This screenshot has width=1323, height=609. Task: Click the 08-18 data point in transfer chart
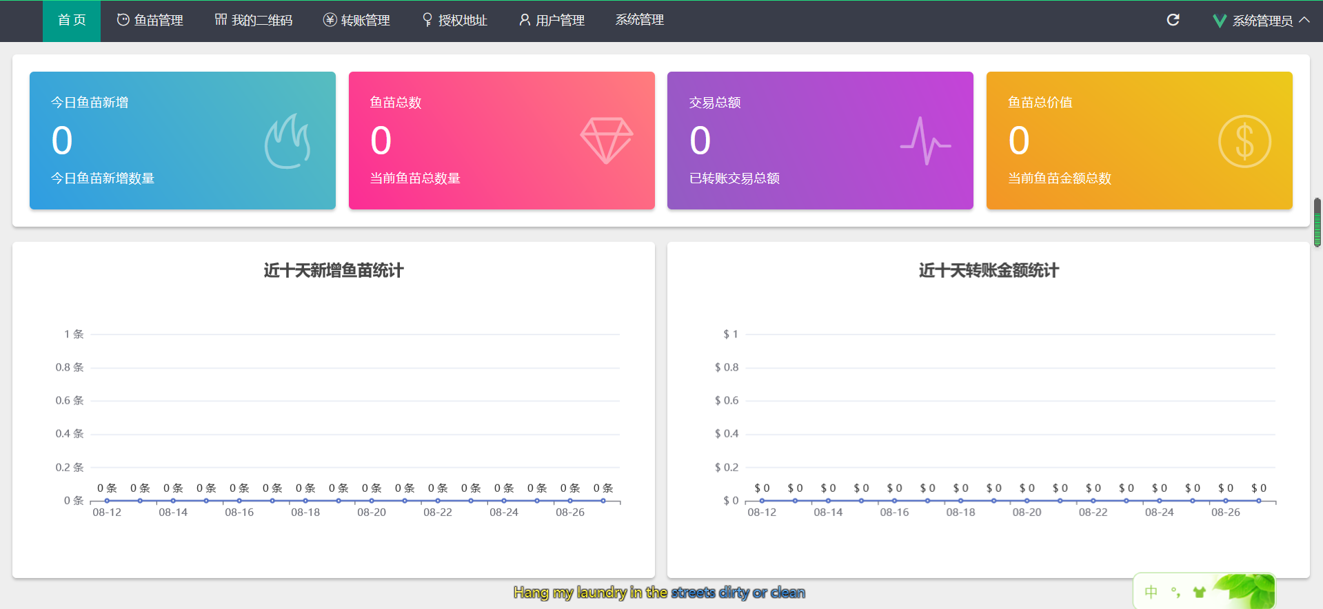pyautogui.click(x=960, y=501)
